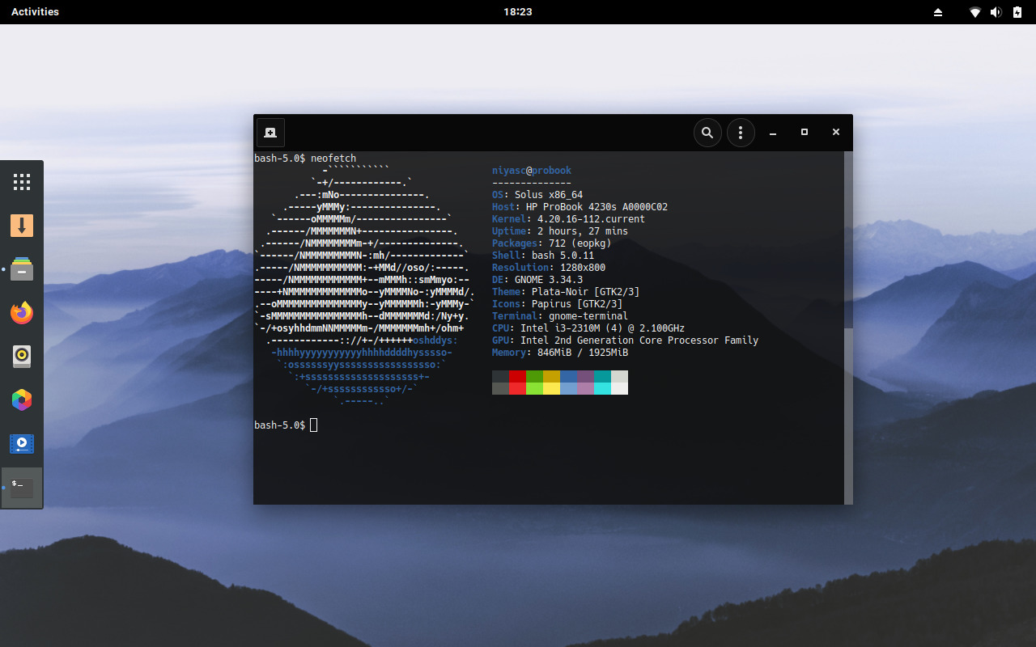Open a new terminal tab

270,133
